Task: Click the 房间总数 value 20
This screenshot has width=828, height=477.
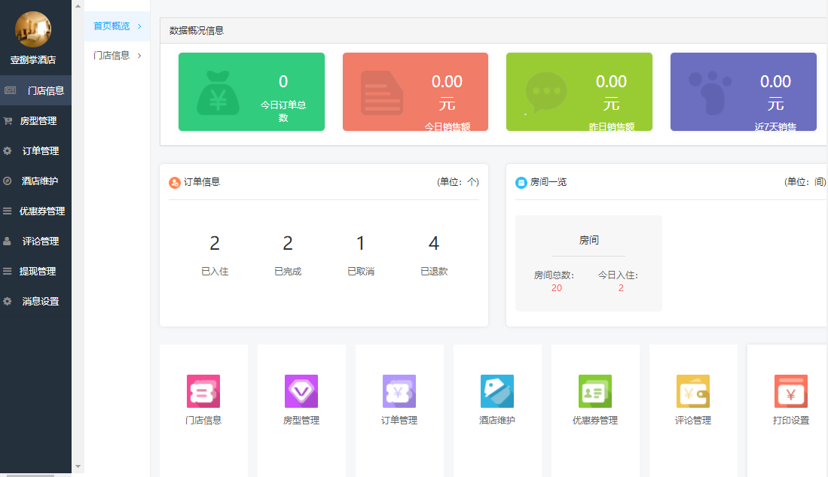Action: click(557, 288)
